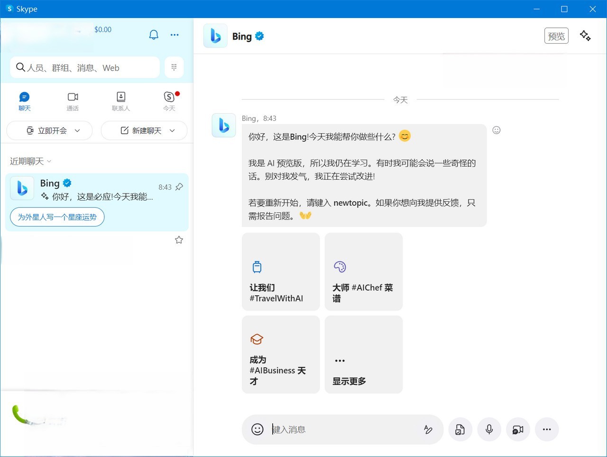
Task: Open the emoji picker in message box
Action: tap(257, 429)
